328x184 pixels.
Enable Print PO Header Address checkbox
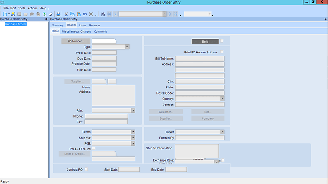tap(222, 52)
